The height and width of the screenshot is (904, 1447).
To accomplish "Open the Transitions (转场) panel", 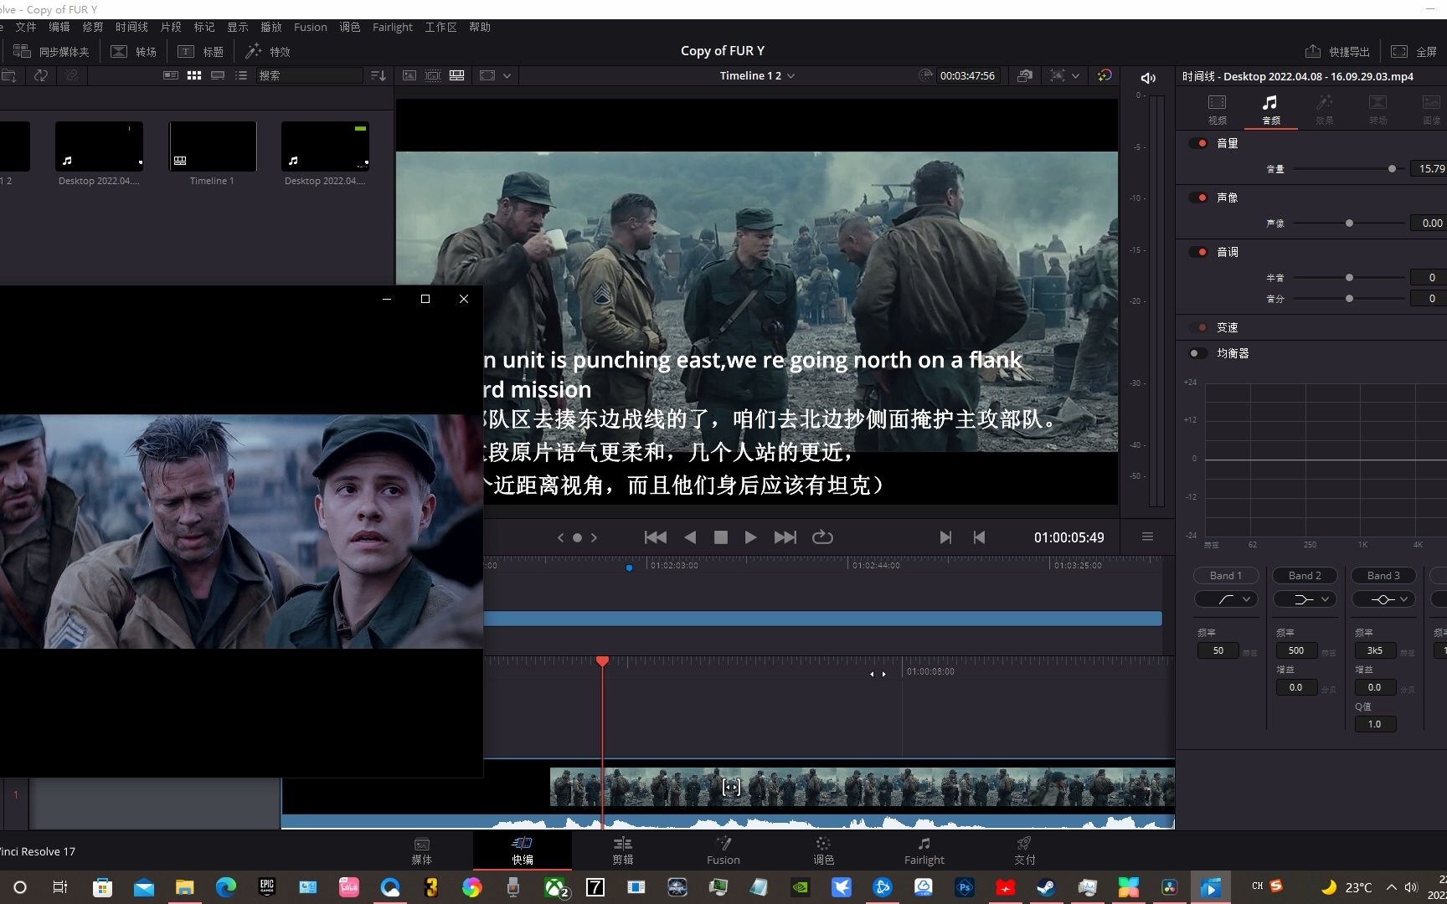I will click(134, 51).
